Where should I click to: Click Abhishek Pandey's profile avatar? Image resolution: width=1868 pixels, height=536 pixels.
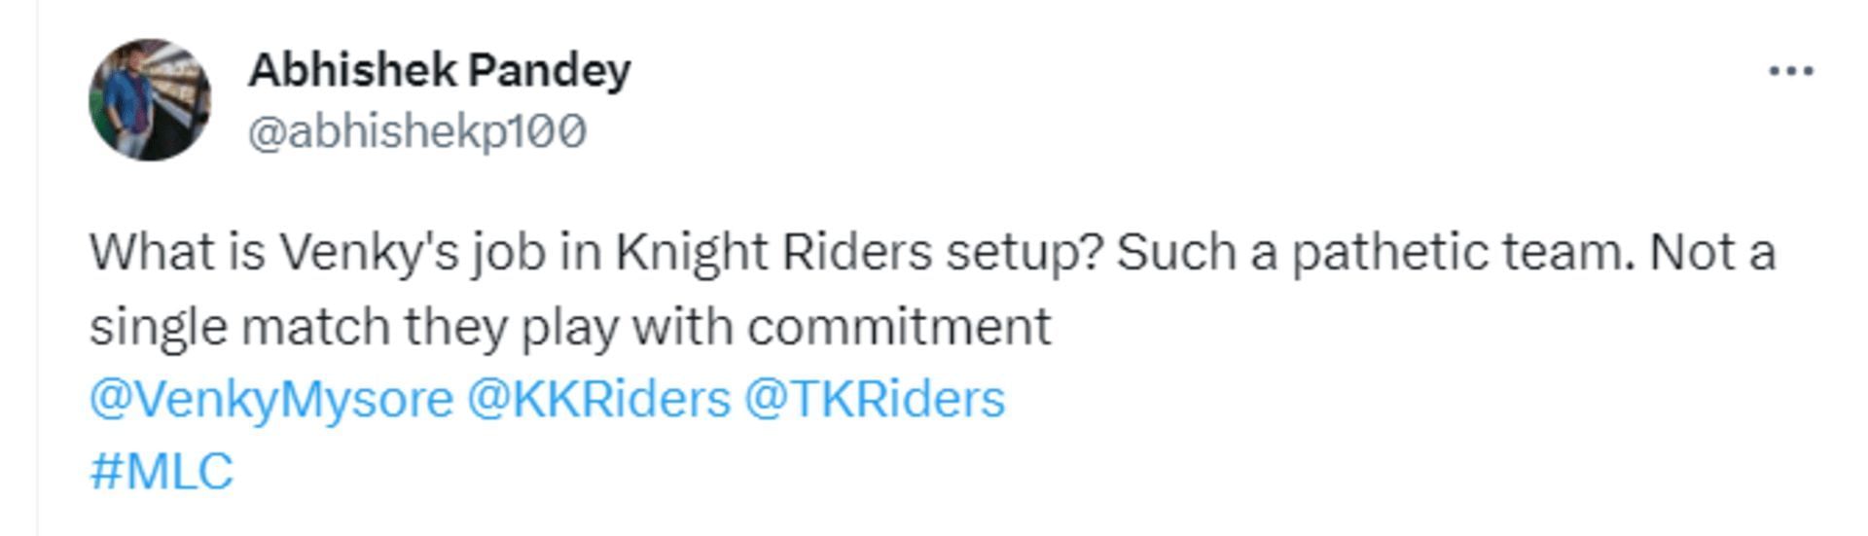coord(150,100)
